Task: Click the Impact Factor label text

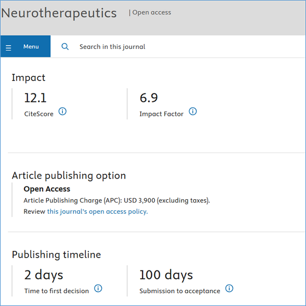Action: [x=161, y=114]
